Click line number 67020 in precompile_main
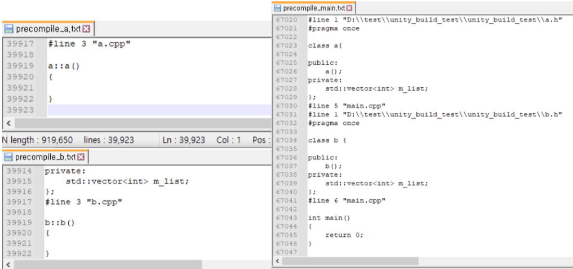This screenshot has height=269, width=573. [286, 20]
